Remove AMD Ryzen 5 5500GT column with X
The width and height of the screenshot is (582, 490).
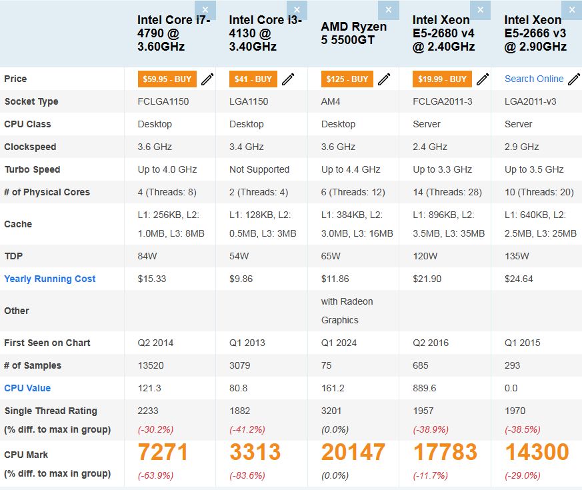389,10
